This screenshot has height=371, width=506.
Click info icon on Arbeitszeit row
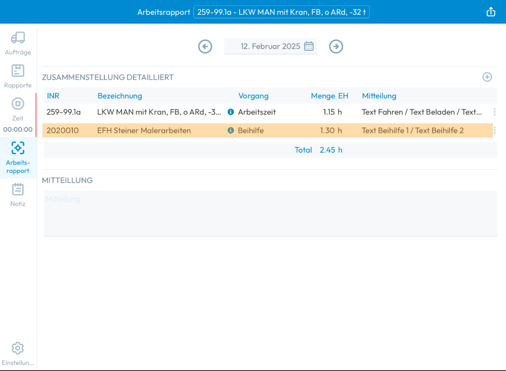pyautogui.click(x=230, y=112)
